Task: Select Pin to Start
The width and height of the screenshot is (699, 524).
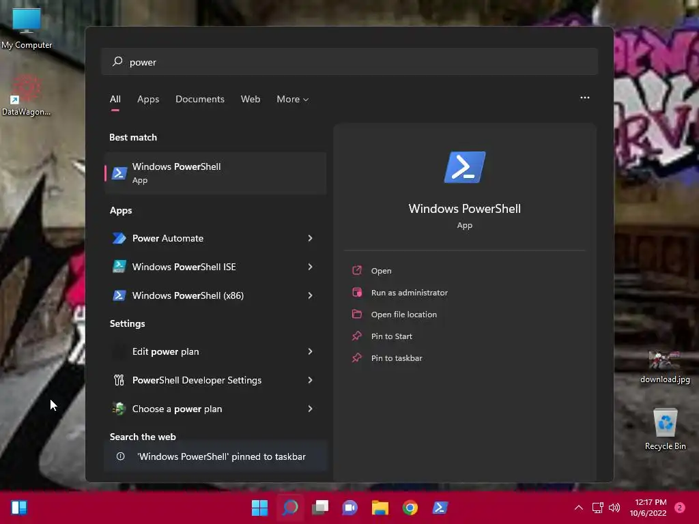Action: pos(391,336)
